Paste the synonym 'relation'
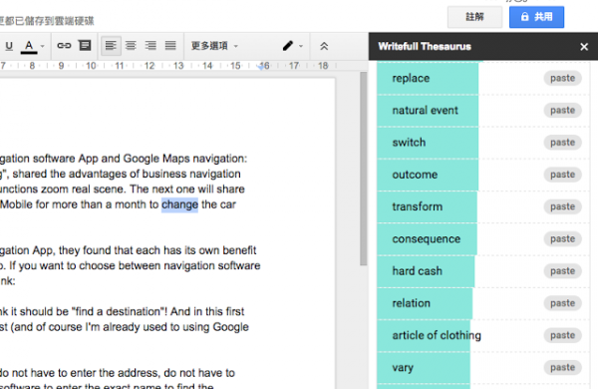The image size is (598, 389). (x=562, y=303)
